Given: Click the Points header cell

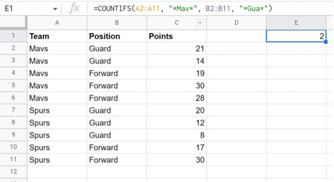Looking at the screenshot, I should (176, 36).
